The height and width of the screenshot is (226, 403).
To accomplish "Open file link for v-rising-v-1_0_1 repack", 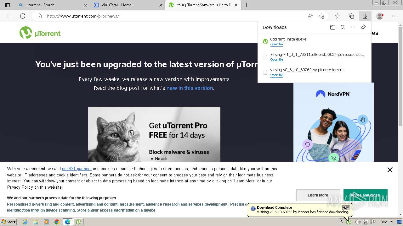I will [x=276, y=60].
